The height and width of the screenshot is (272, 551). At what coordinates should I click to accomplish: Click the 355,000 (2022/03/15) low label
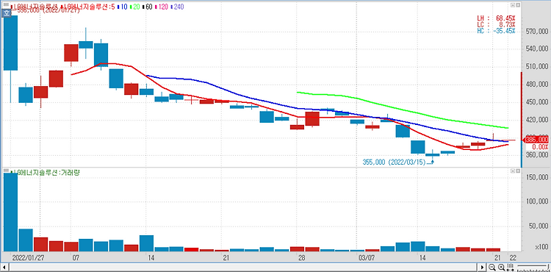395,162
